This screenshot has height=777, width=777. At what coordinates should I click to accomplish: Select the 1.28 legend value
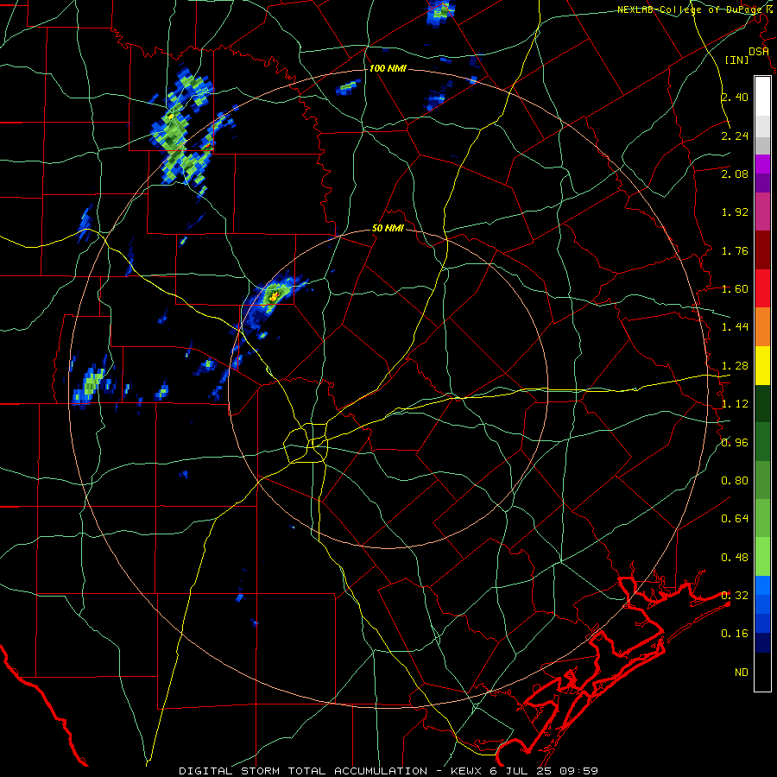[x=735, y=366]
